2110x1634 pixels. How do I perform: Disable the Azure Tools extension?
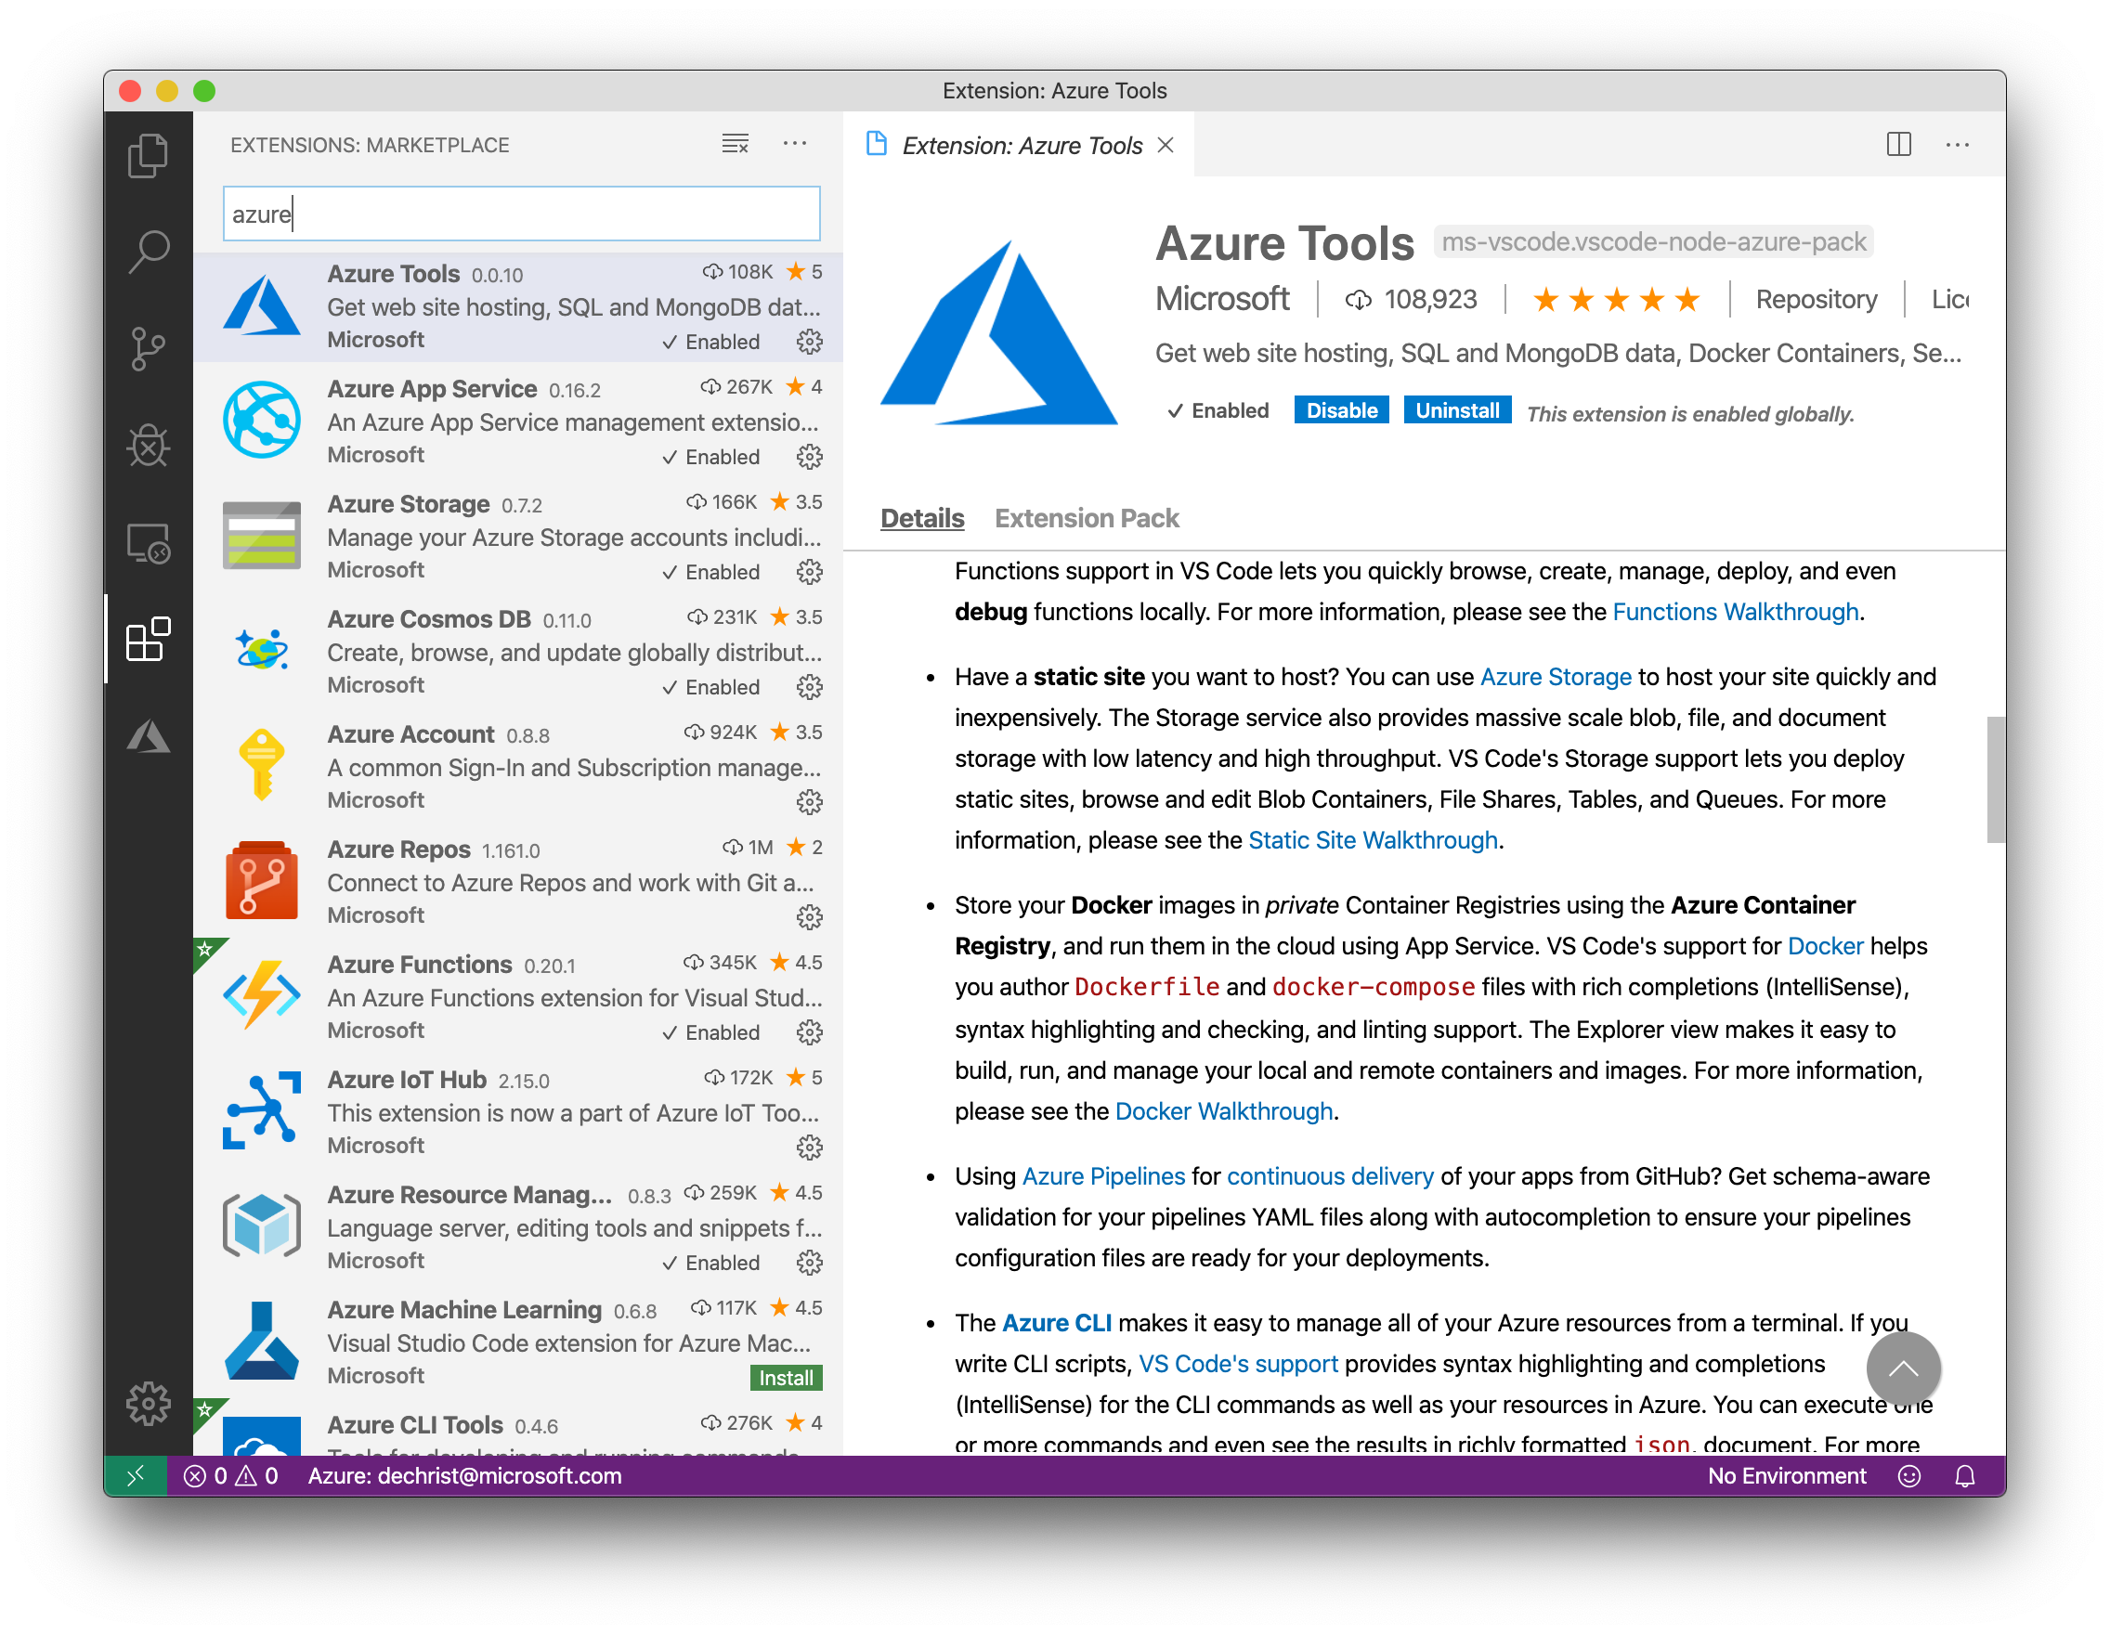click(1341, 409)
